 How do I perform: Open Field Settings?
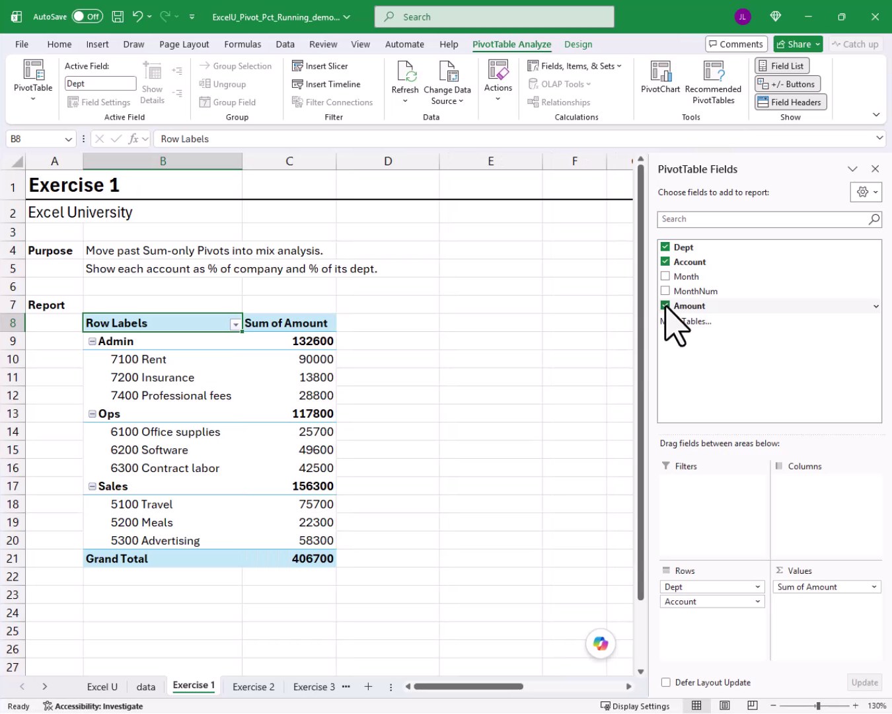tap(98, 102)
